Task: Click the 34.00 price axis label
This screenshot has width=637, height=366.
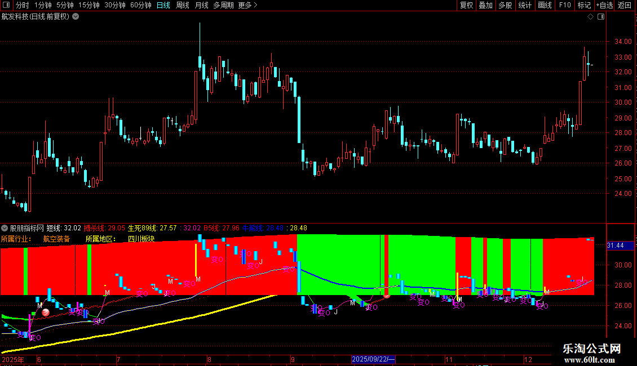Action: point(623,42)
